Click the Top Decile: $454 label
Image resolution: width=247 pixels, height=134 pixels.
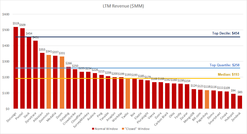pyautogui.click(x=226, y=33)
